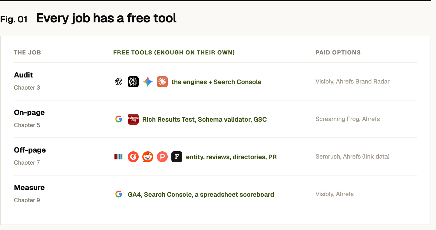This screenshot has height=230, width=436.
Task: Click the 'Every job has a free tool' heading
Action: point(106,18)
